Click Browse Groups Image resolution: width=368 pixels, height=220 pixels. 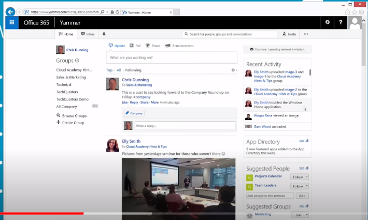[72, 116]
